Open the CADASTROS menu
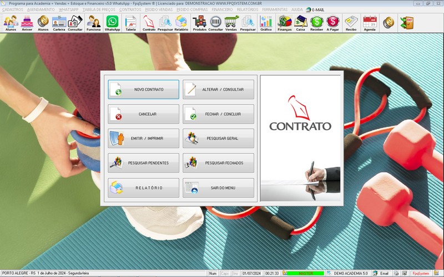Screen dimensions: 444x277 coord(13,9)
